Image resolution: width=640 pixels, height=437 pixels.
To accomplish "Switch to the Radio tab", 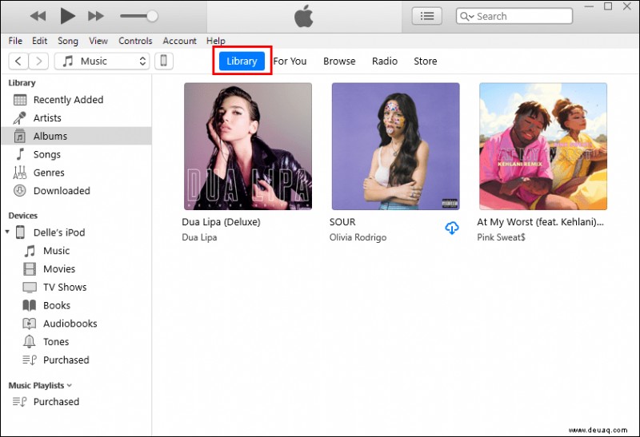I will [x=385, y=62].
